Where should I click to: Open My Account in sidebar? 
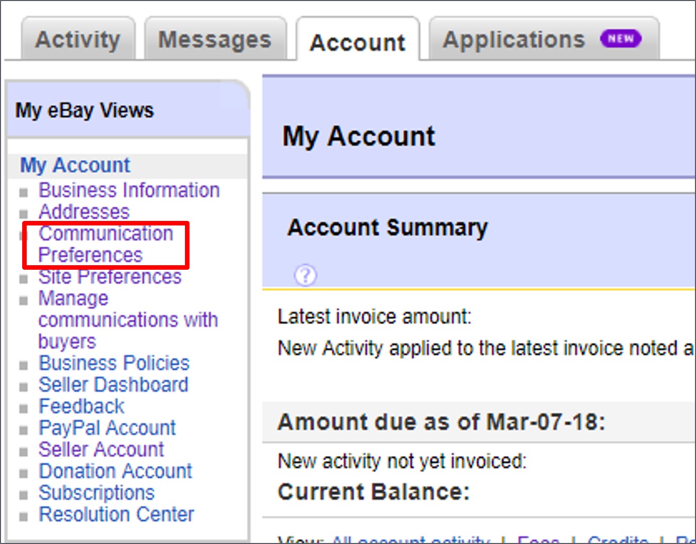(x=75, y=165)
